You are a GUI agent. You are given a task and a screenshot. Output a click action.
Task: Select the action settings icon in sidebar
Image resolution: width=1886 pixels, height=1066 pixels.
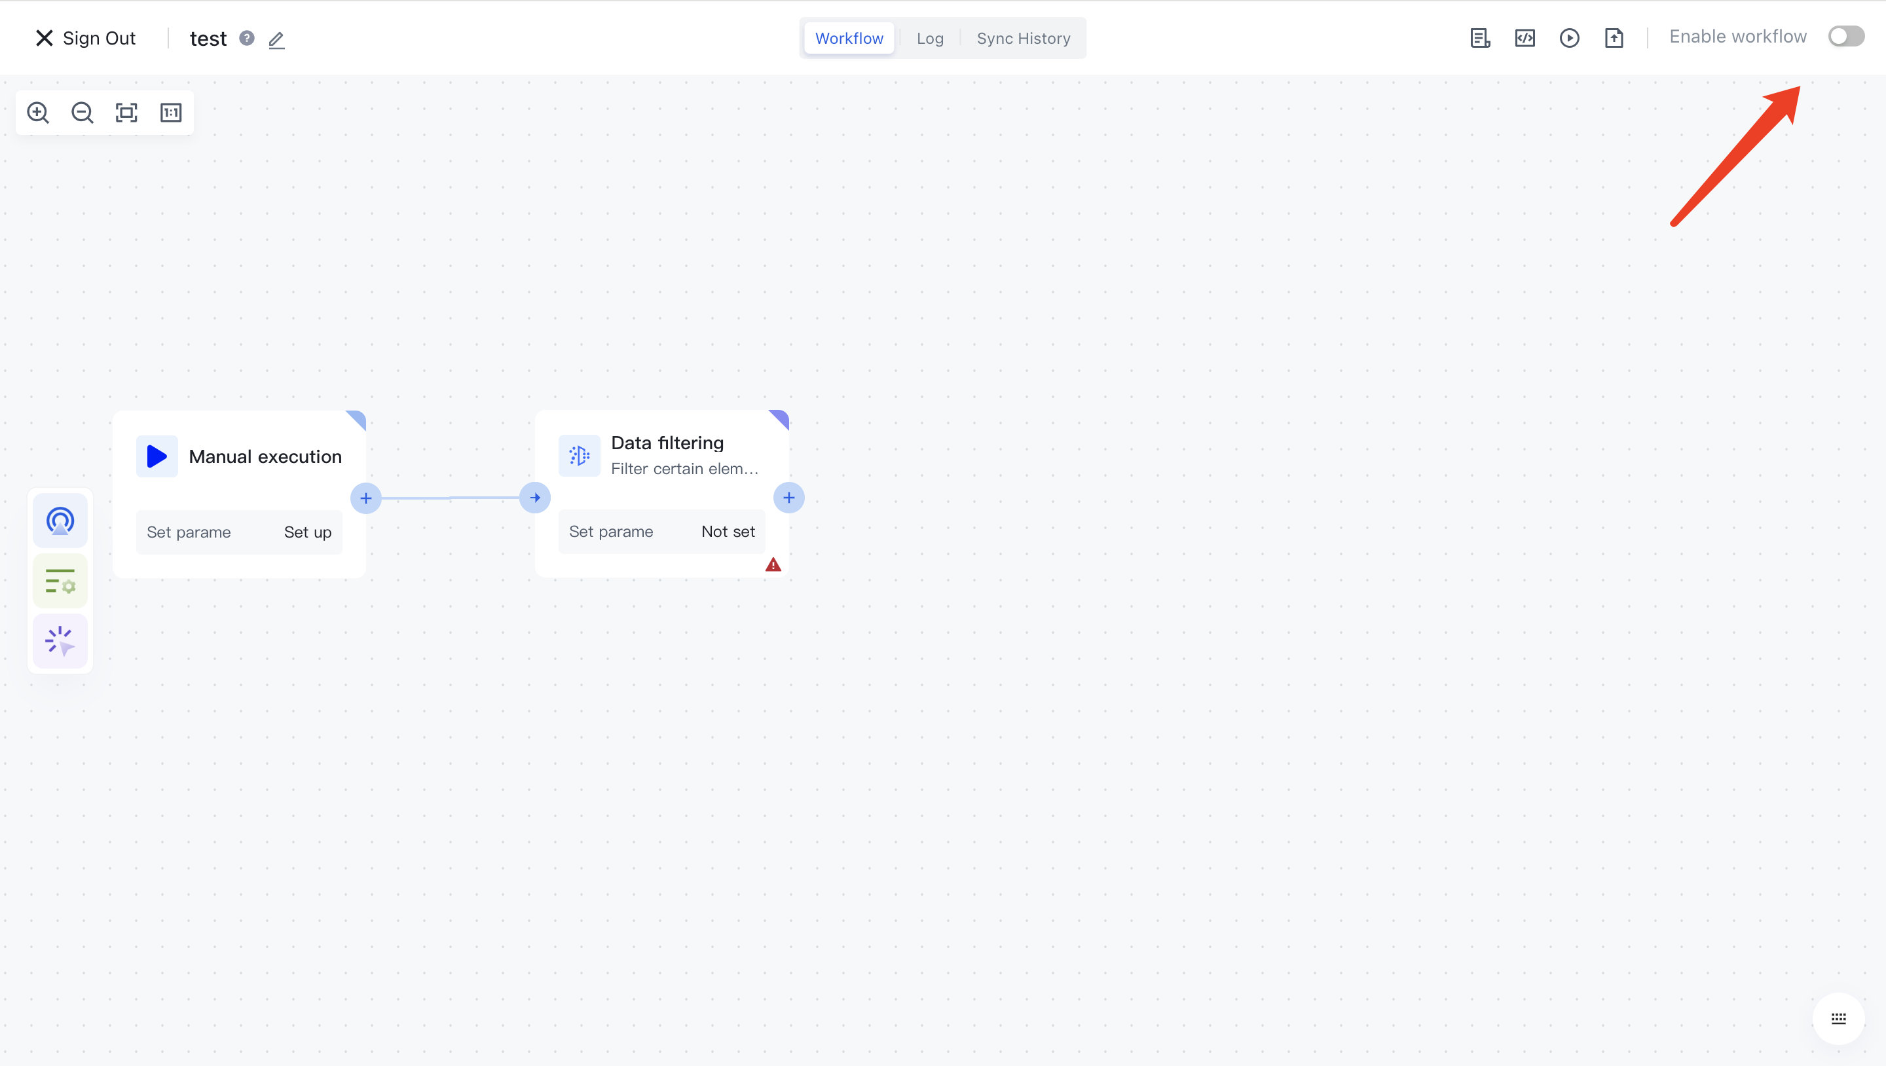(x=60, y=580)
